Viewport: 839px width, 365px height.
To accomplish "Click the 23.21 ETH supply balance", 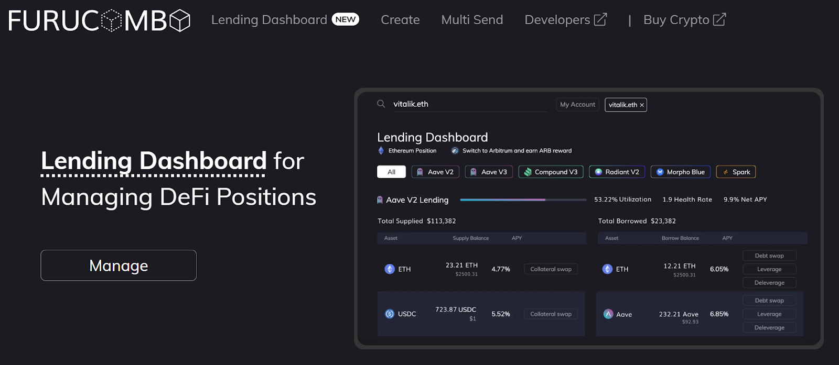I will tap(461, 266).
